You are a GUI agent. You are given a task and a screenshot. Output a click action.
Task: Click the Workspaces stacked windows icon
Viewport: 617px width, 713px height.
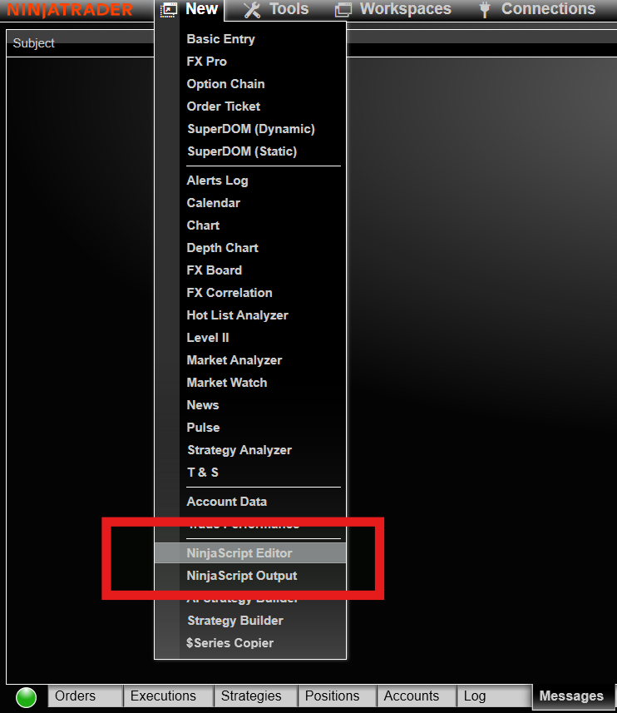pyautogui.click(x=343, y=9)
